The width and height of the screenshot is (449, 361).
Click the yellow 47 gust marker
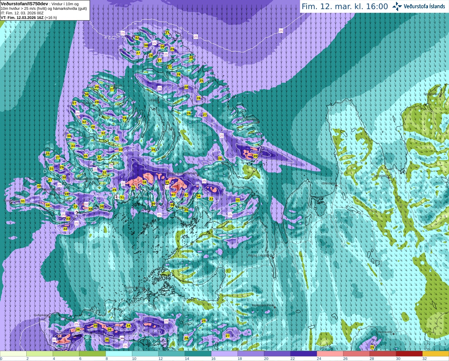click(174, 195)
